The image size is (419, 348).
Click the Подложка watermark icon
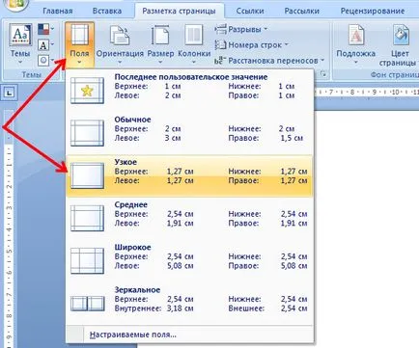tap(356, 35)
